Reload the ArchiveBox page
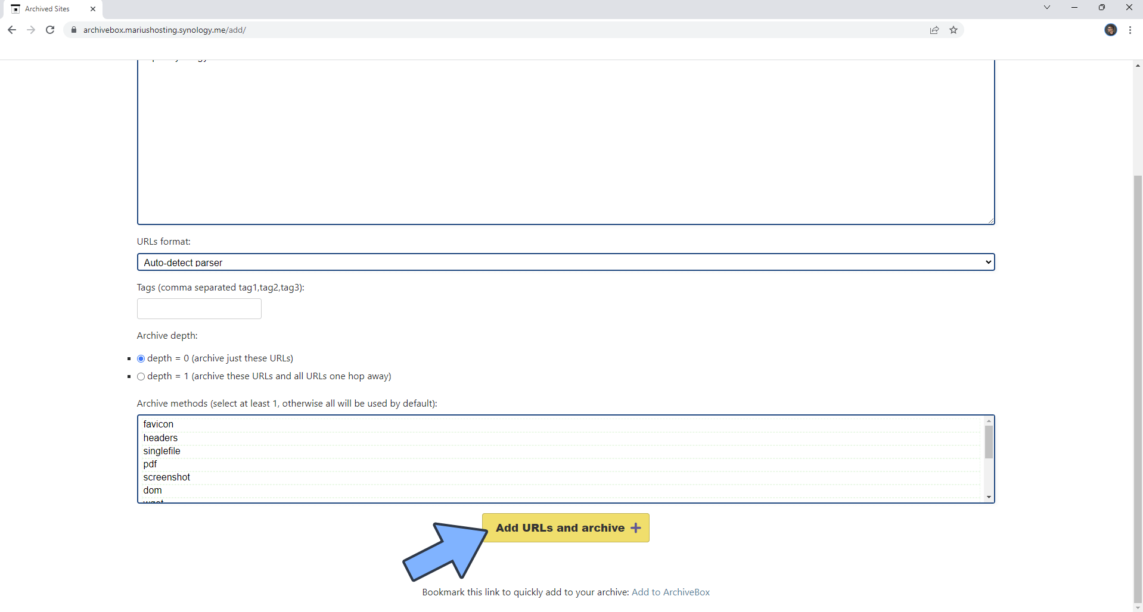Viewport: 1143px width, 612px height. [50, 30]
